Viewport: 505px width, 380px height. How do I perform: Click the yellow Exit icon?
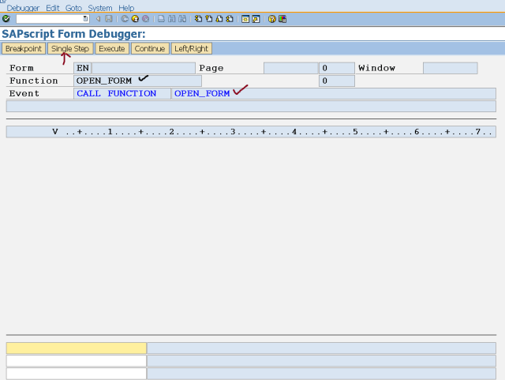click(135, 18)
